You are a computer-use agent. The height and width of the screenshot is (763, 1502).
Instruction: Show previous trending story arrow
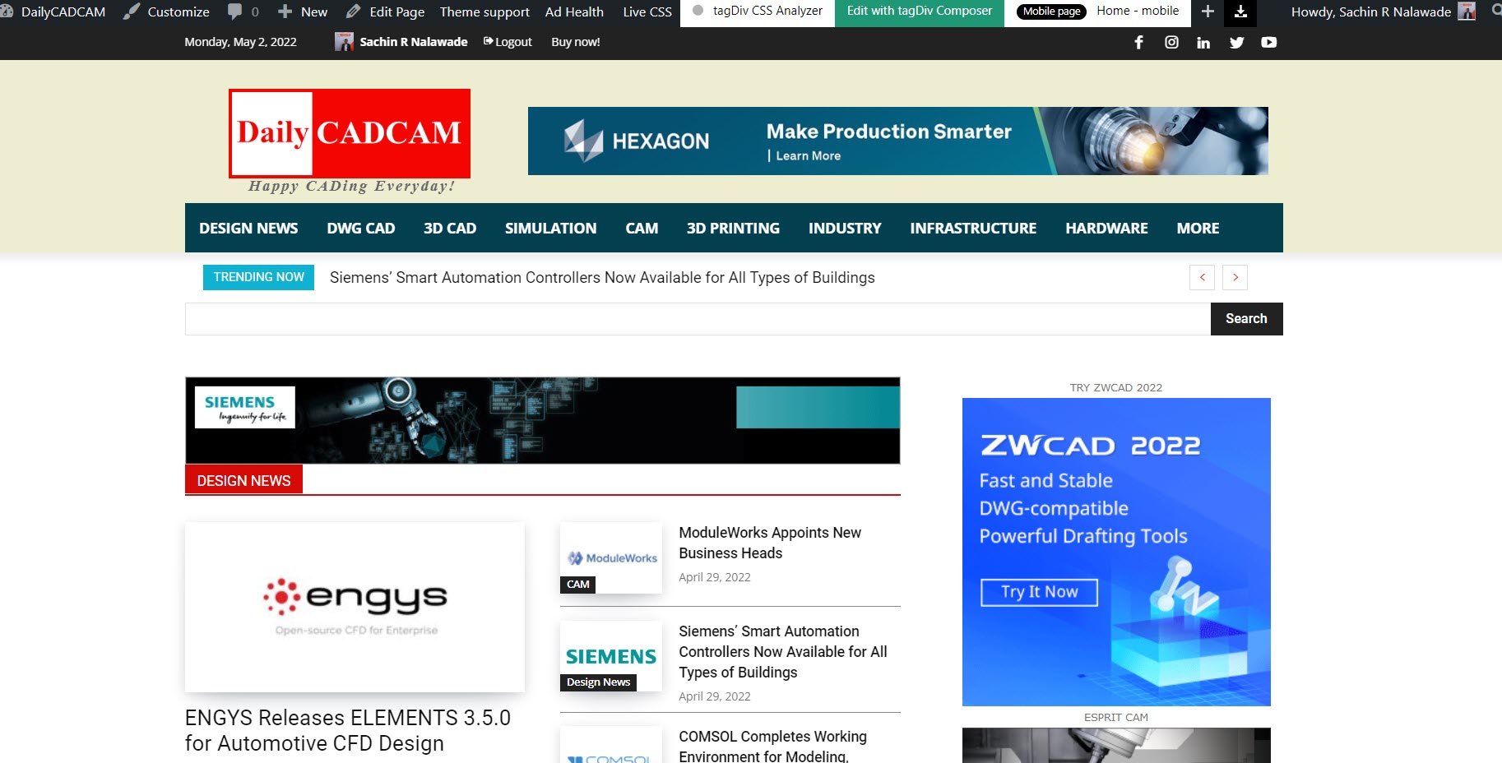point(1202,278)
